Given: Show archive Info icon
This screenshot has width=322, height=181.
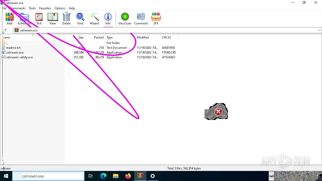Looking at the screenshot, I should click(108, 19).
